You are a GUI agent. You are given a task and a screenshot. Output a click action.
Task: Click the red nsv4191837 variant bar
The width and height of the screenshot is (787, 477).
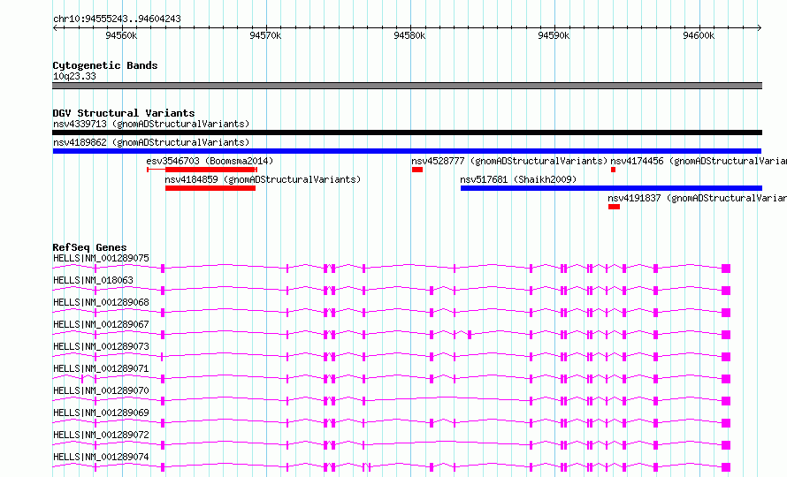coord(614,207)
